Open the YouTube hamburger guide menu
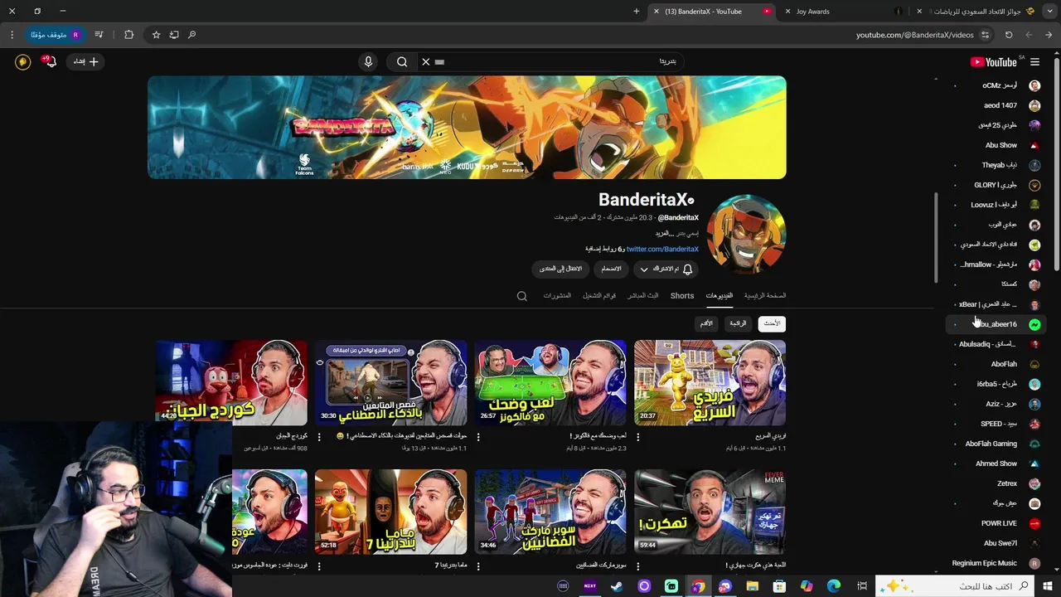1061x597 pixels. (1034, 62)
